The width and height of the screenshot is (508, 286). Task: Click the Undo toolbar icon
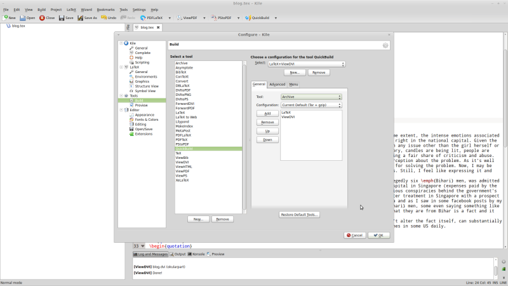click(104, 18)
